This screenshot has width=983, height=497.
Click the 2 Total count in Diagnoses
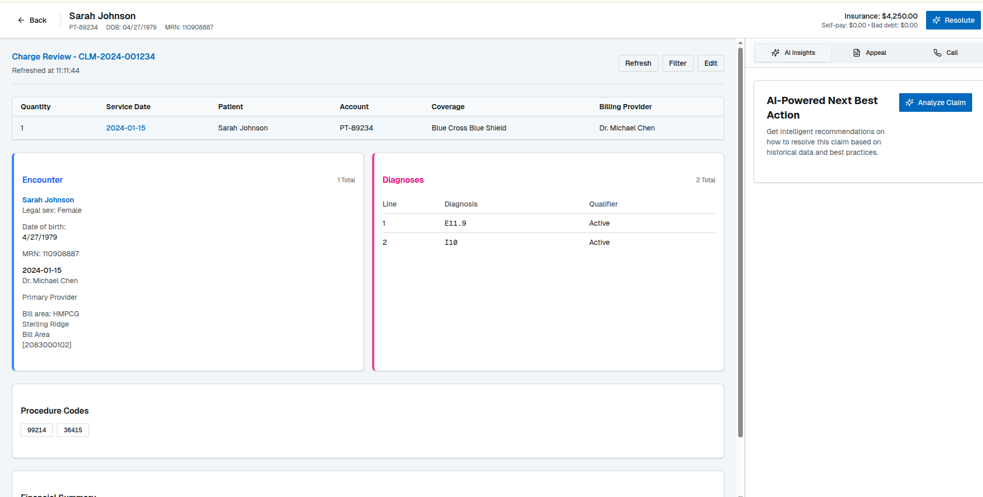point(706,180)
